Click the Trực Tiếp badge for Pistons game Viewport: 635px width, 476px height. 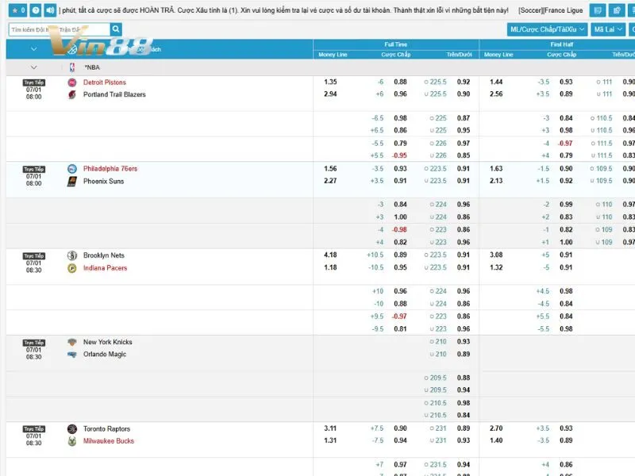[x=34, y=83]
